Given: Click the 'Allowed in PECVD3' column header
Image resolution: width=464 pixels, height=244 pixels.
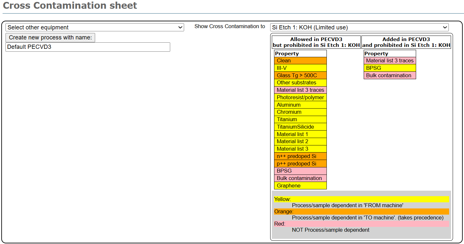Looking at the screenshot, I should [x=316, y=42].
